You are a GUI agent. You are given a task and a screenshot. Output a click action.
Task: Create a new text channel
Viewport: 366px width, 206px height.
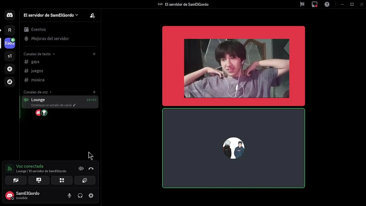pyautogui.click(x=94, y=54)
